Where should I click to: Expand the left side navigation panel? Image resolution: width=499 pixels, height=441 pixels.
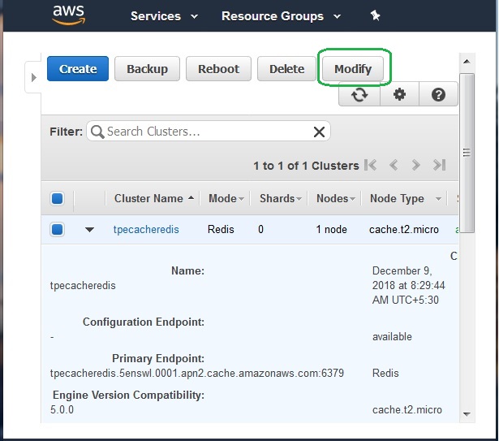(x=34, y=77)
